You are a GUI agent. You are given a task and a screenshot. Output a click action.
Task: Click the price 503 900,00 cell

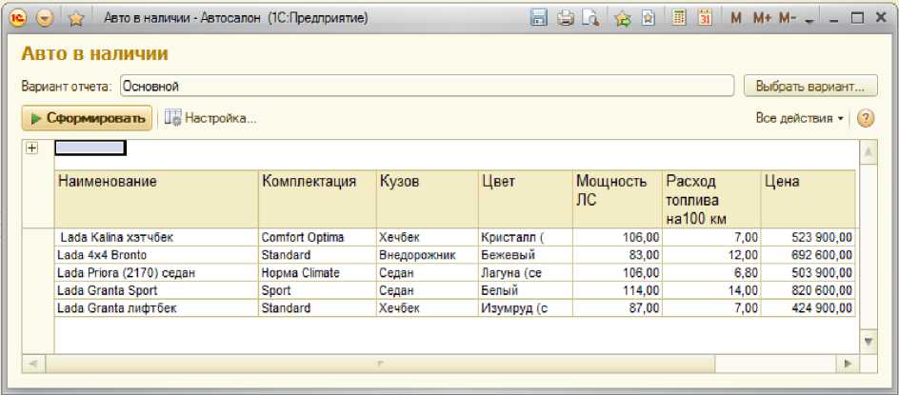pos(809,273)
